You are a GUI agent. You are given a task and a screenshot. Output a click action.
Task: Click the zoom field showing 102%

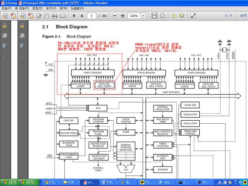click(134, 16)
